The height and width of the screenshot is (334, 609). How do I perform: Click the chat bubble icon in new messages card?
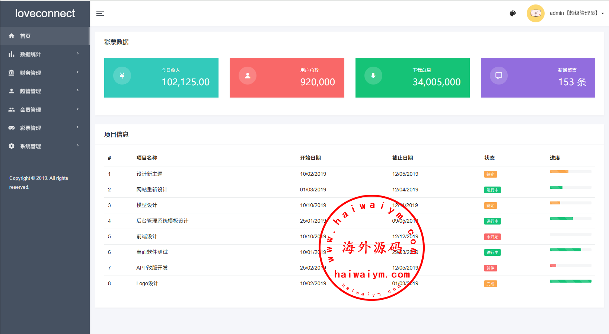click(x=498, y=76)
